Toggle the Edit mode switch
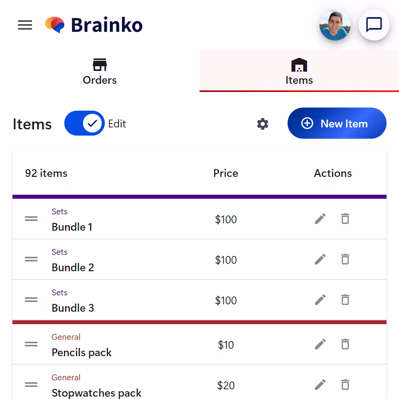The image size is (399, 399). click(84, 123)
